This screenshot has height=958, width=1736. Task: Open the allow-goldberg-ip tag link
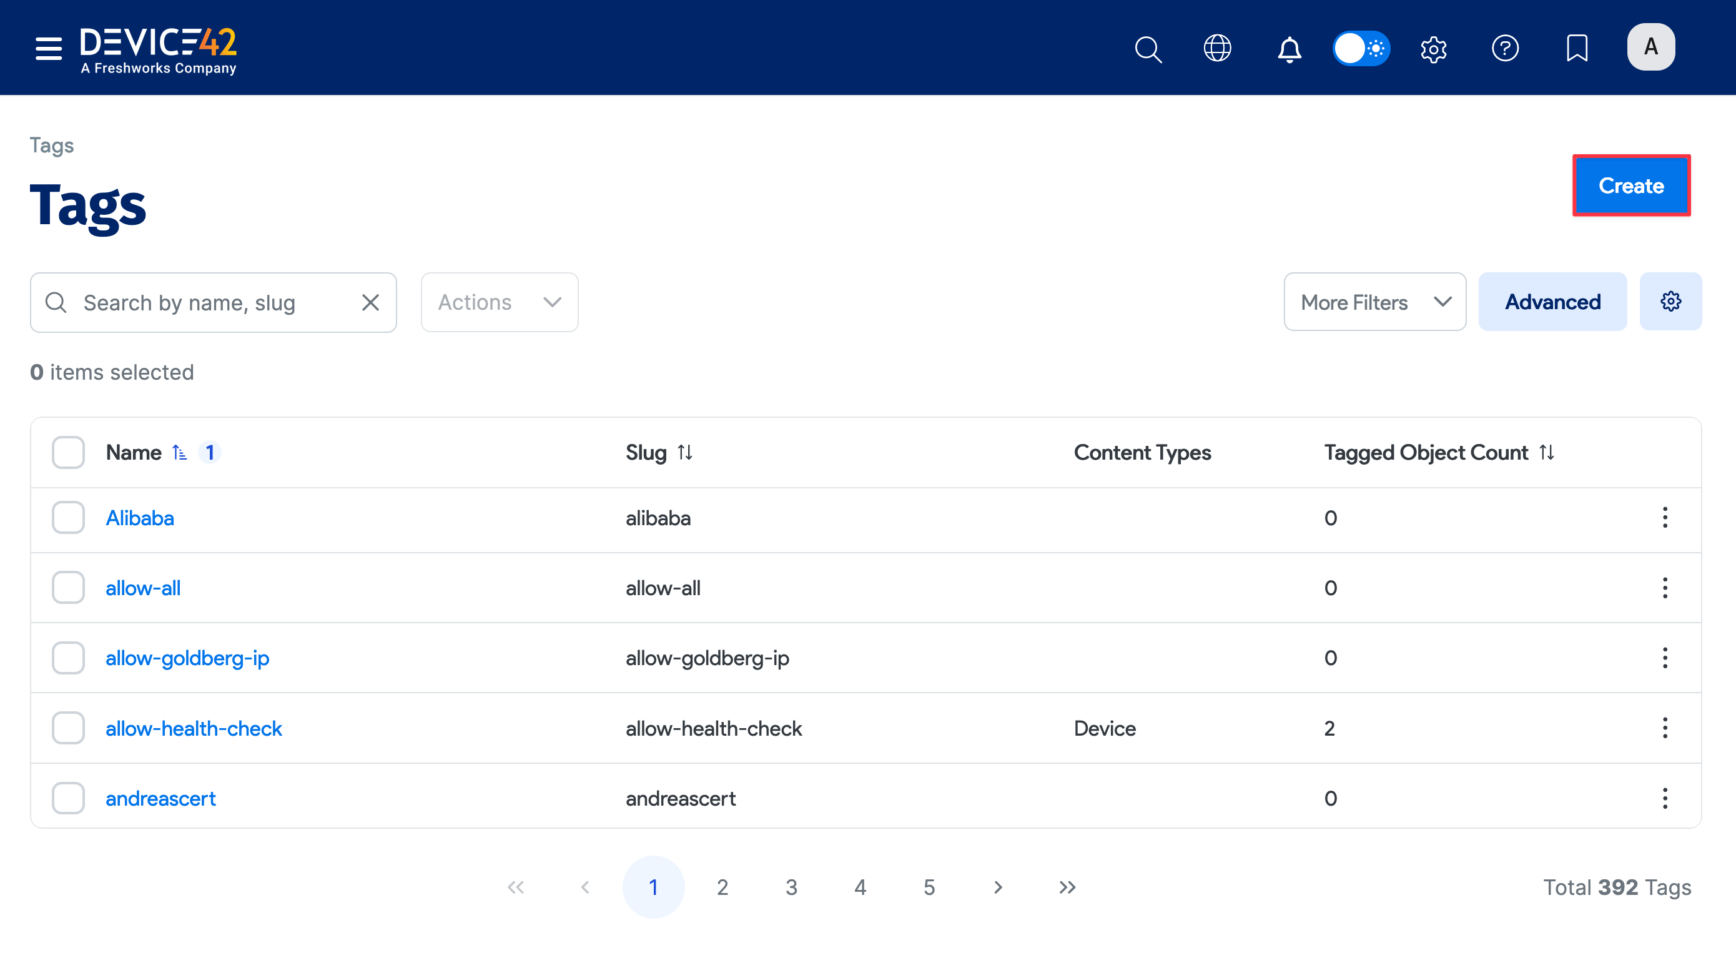coord(187,658)
